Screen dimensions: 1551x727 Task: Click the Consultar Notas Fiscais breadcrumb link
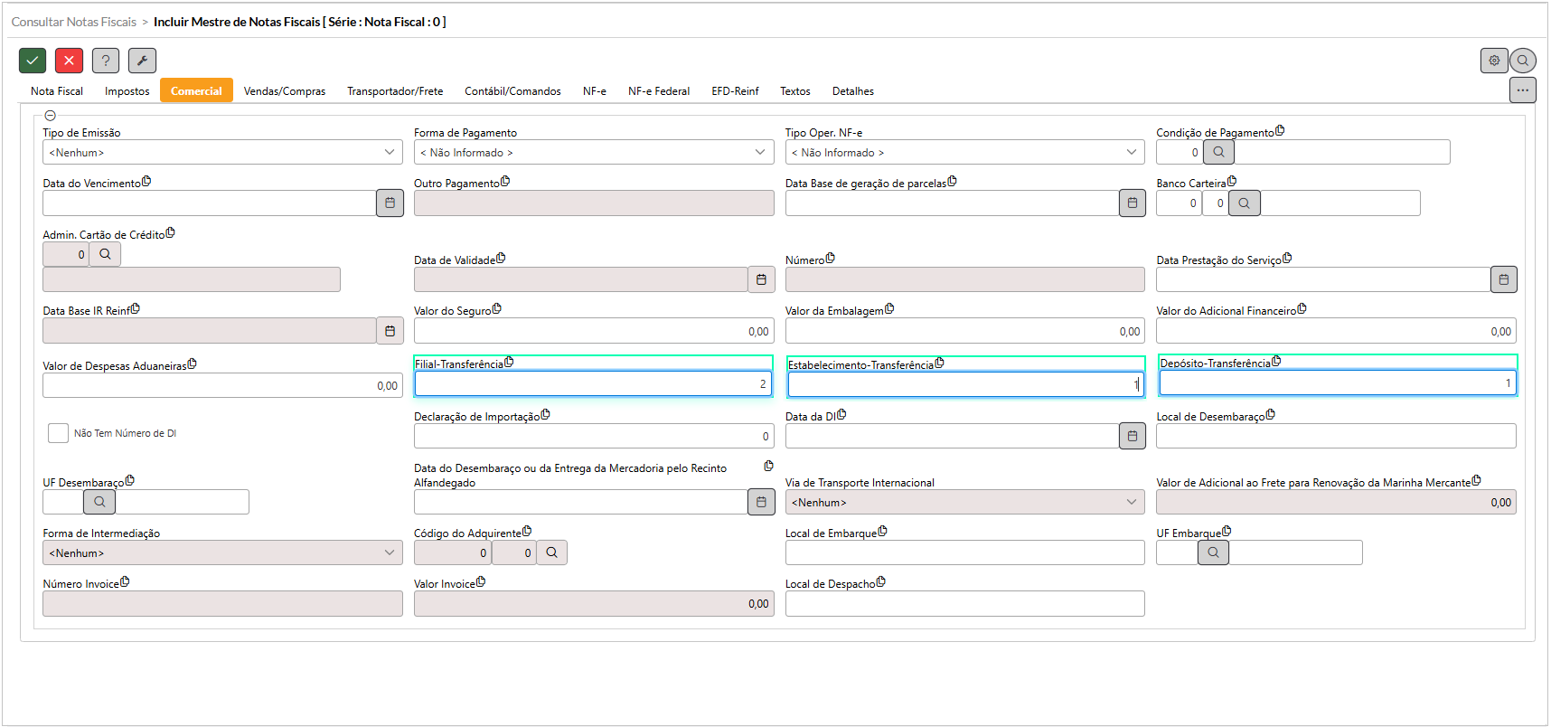(x=74, y=22)
